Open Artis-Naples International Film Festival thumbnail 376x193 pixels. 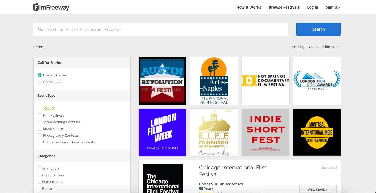coord(214,81)
